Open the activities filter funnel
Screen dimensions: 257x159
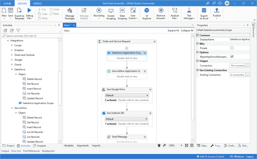click(18, 31)
